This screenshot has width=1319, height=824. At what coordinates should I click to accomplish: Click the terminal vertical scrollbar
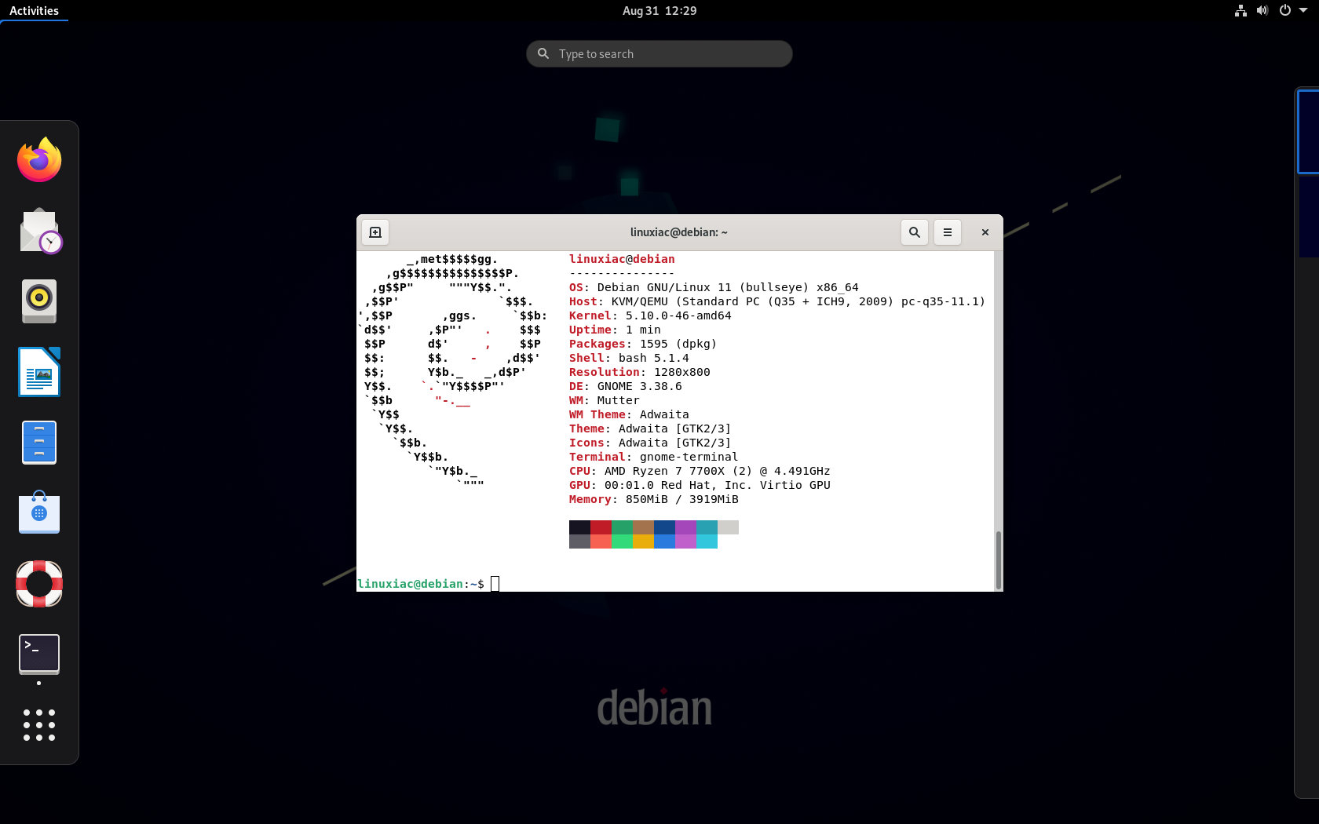pyautogui.click(x=999, y=560)
